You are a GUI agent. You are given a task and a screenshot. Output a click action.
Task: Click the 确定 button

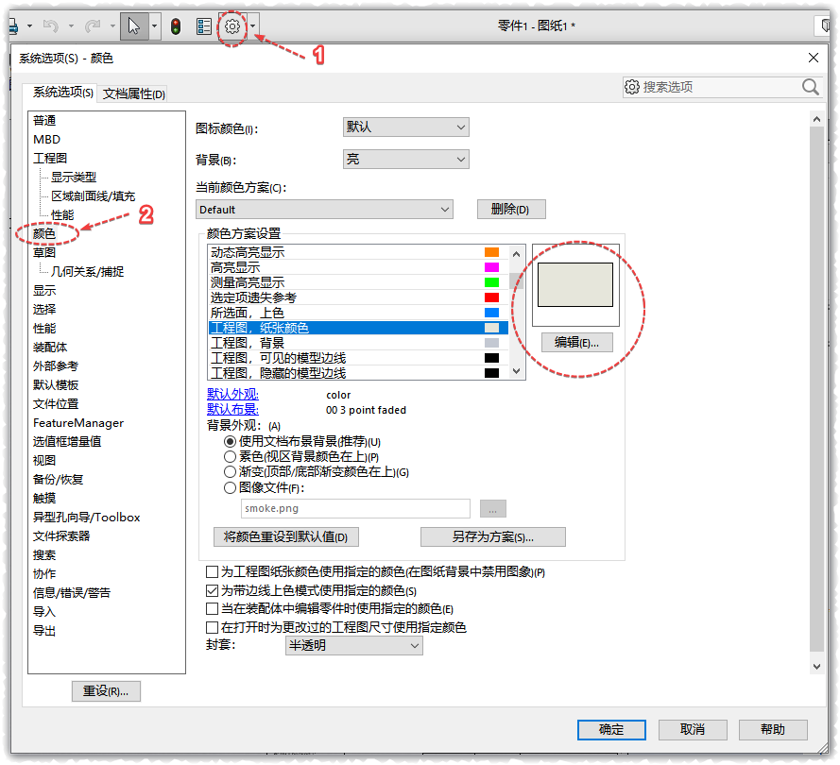[611, 730]
